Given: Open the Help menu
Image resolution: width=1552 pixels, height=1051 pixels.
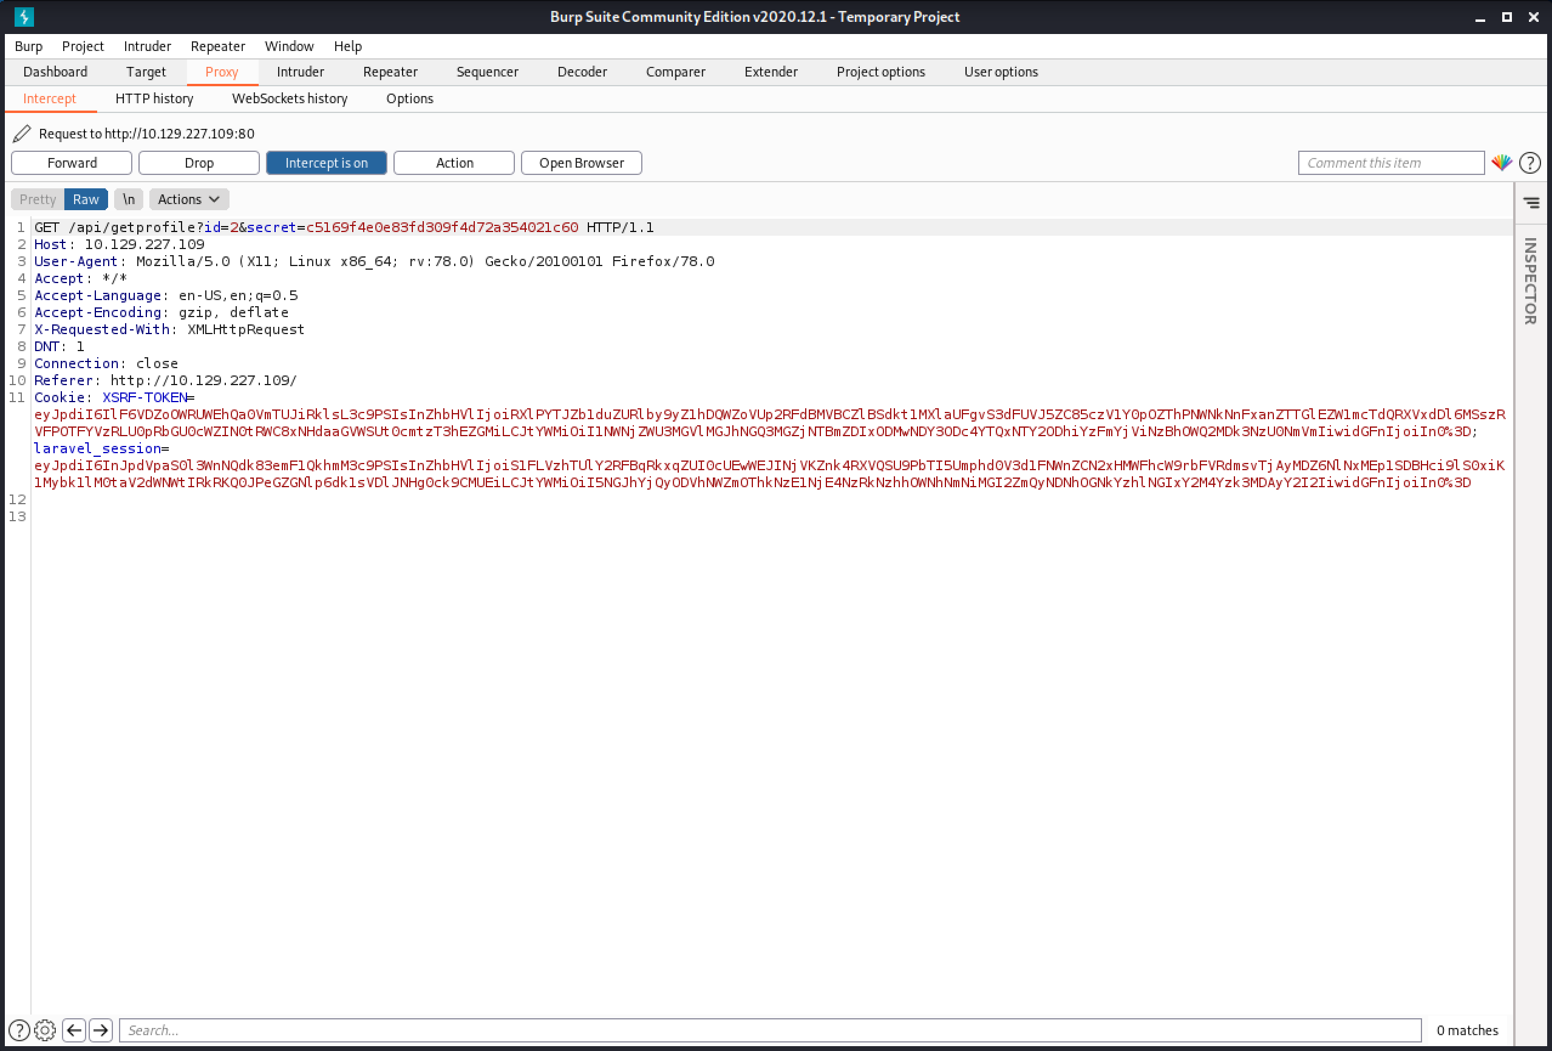Looking at the screenshot, I should (x=348, y=46).
